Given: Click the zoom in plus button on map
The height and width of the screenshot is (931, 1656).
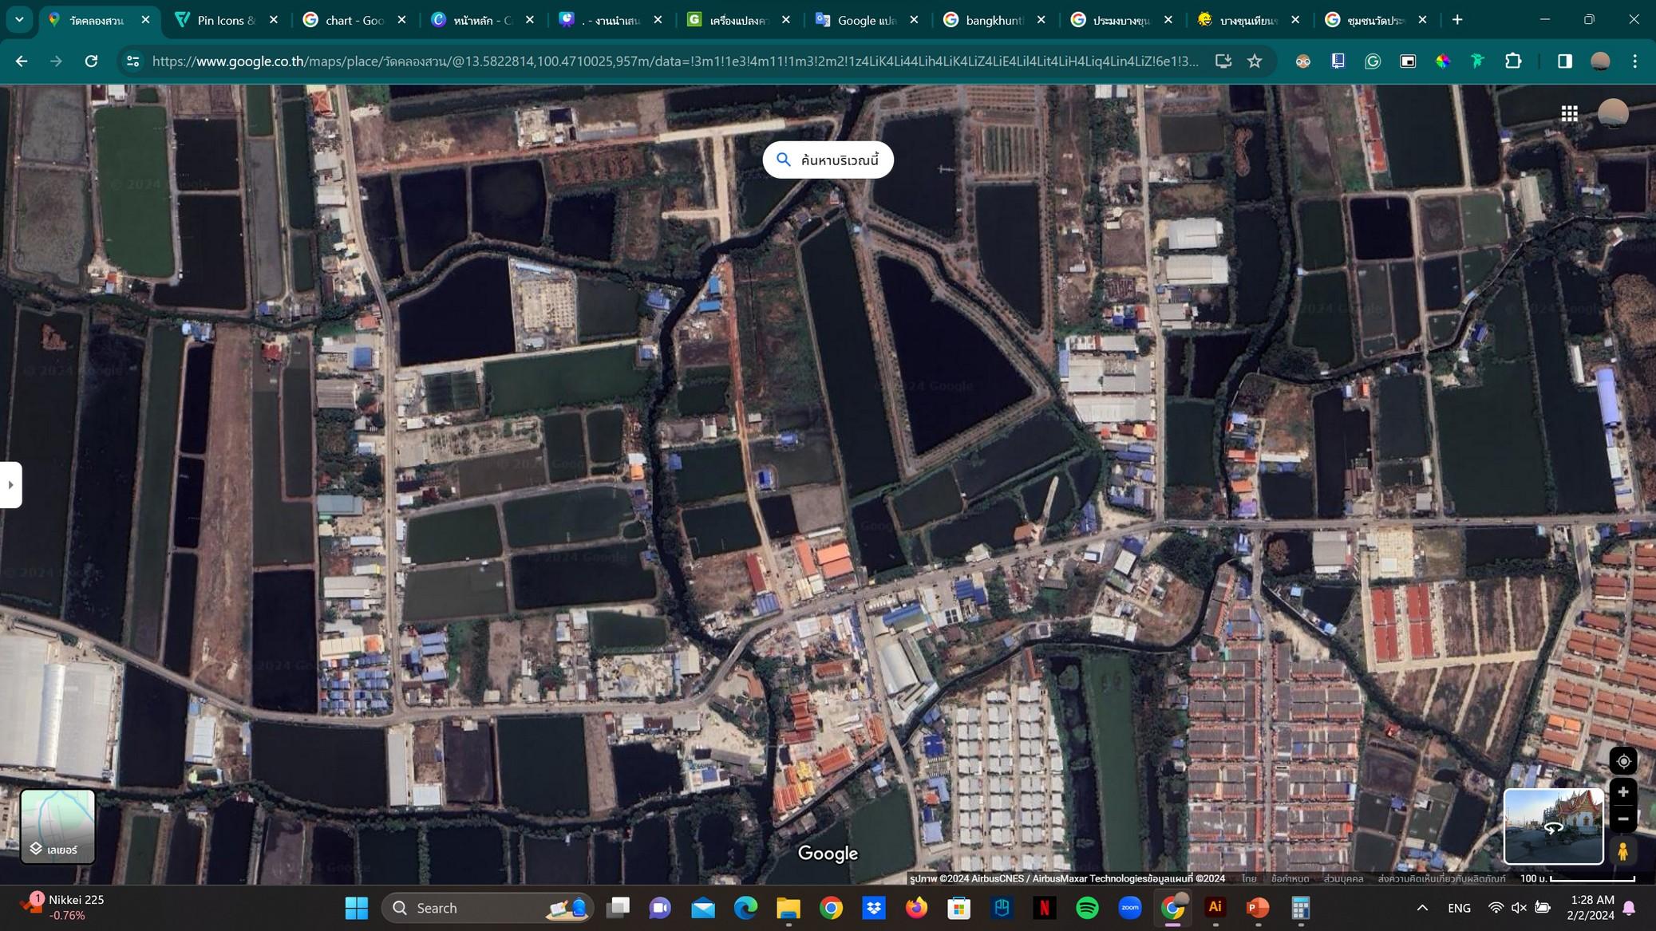Looking at the screenshot, I should (x=1622, y=792).
